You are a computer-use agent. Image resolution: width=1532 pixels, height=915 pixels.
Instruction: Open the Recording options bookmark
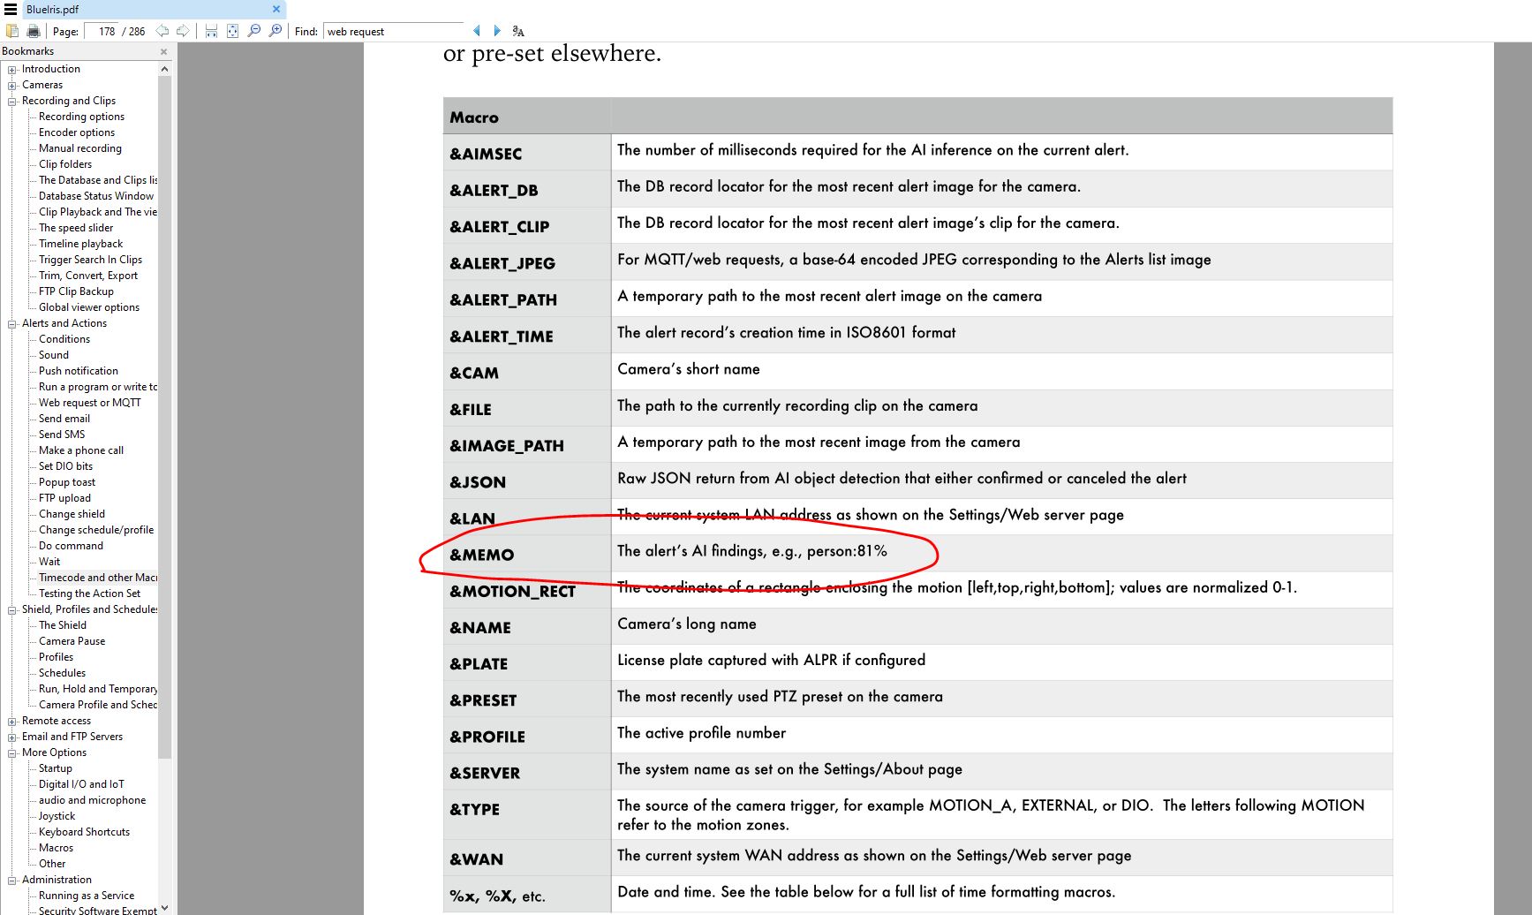(81, 117)
